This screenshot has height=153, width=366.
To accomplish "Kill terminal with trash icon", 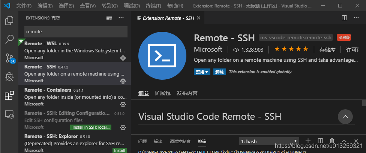I will [332, 141].
